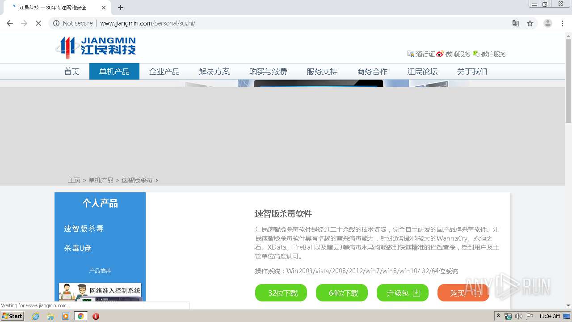
Task: Click the 产品推荐 sidebar label
Action: pos(100,271)
